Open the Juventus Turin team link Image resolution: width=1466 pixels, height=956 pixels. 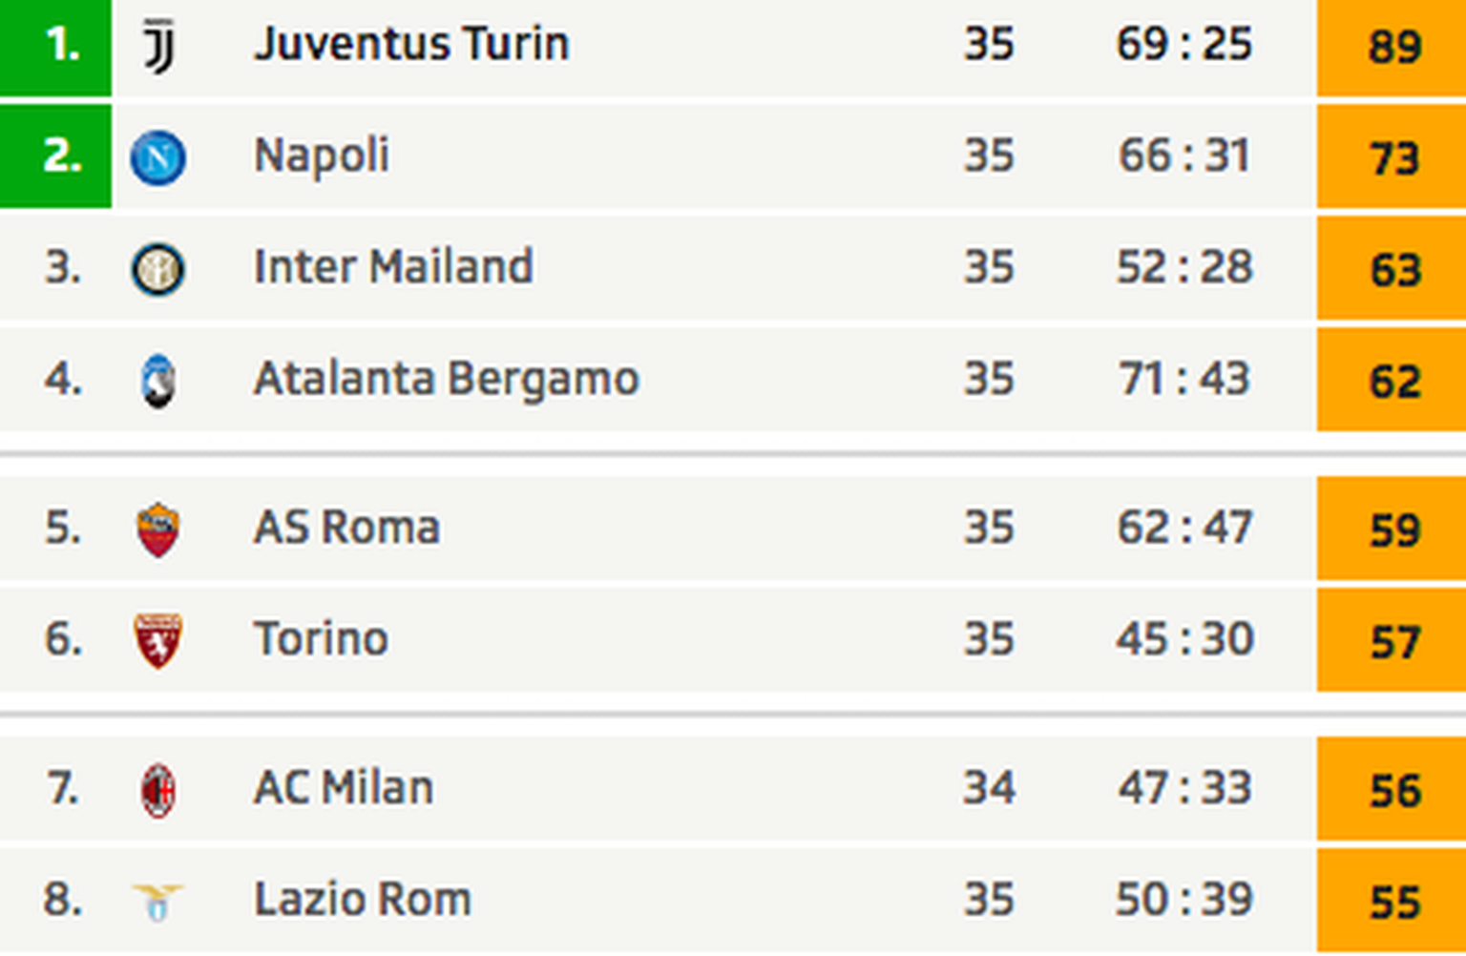click(411, 45)
